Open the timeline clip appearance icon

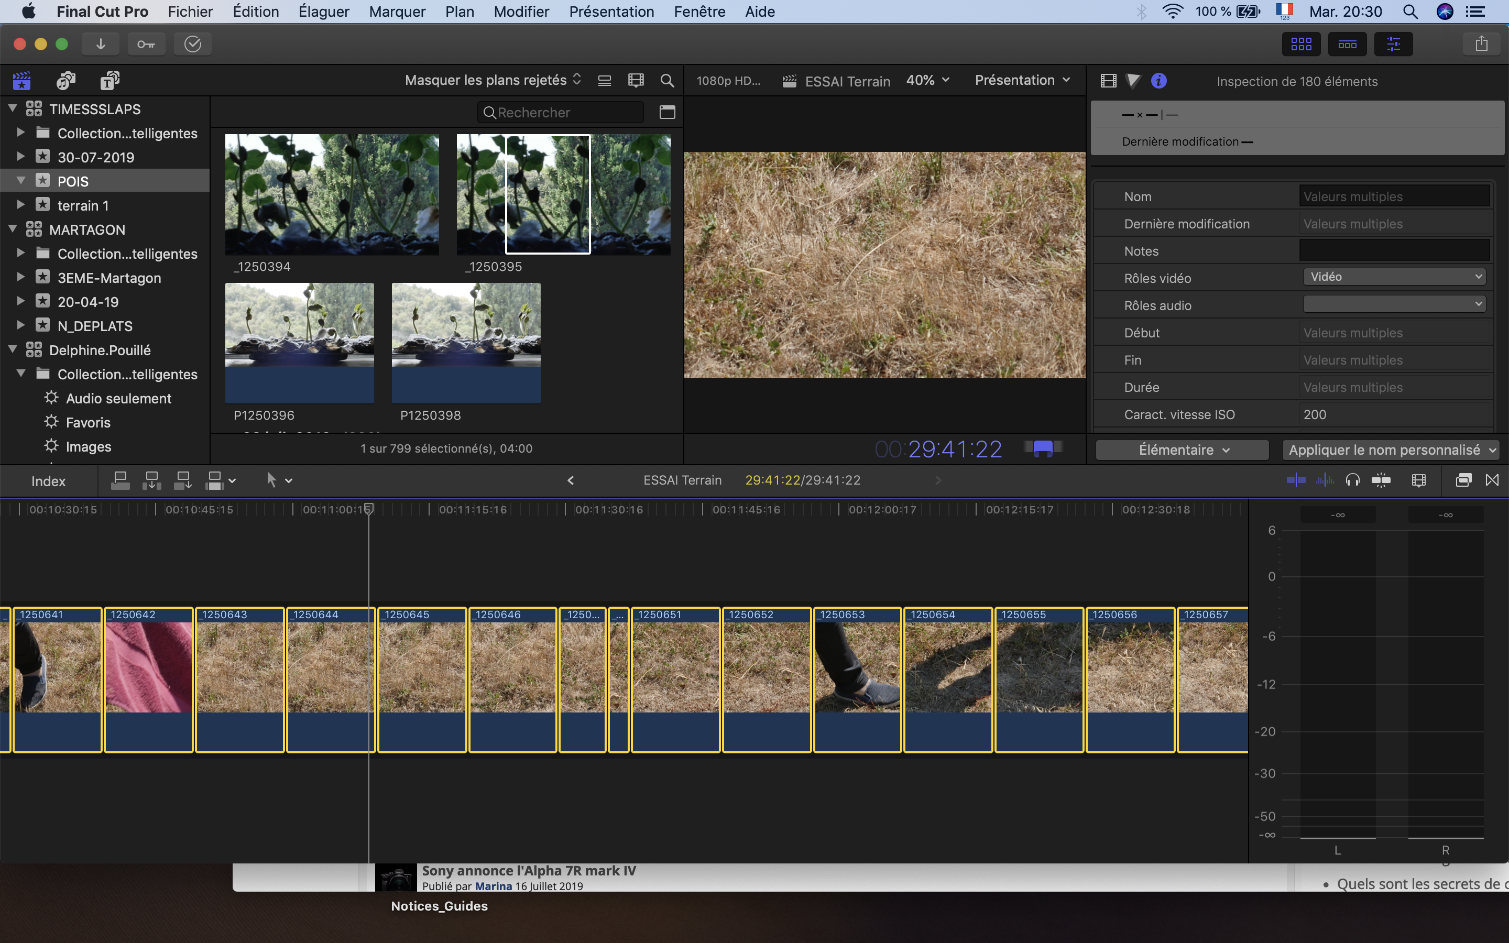(x=1418, y=480)
